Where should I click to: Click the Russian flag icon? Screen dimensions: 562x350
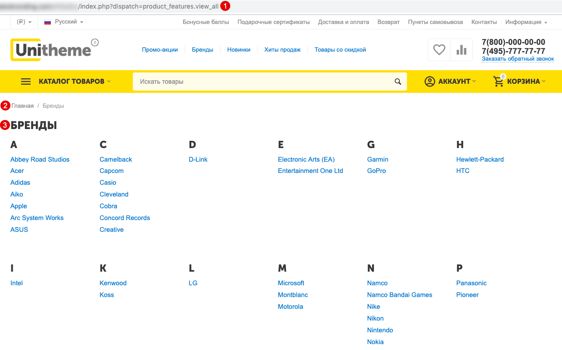pyautogui.click(x=47, y=22)
